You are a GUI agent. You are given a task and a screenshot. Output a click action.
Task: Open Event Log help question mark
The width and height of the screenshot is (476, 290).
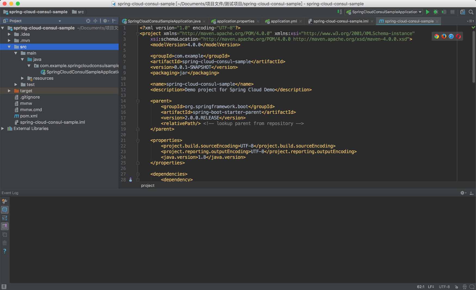(5, 251)
